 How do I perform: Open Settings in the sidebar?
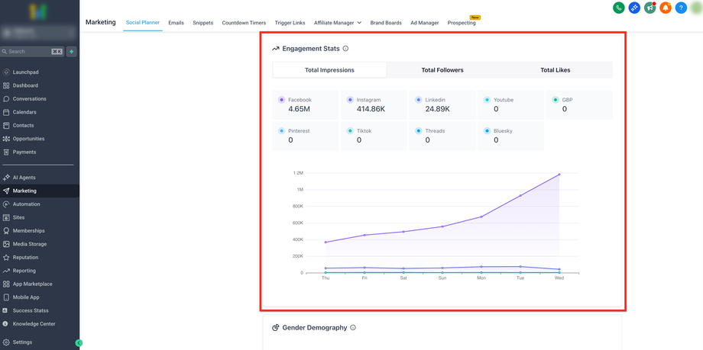(x=22, y=342)
